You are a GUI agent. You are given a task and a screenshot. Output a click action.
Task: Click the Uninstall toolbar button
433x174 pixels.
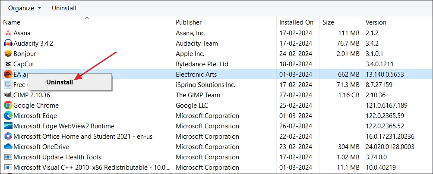click(x=64, y=8)
